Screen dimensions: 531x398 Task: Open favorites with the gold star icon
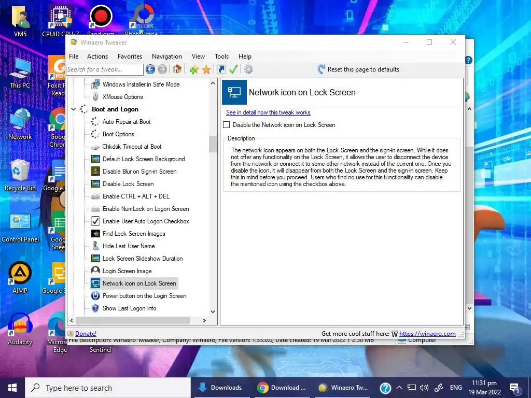coord(206,70)
